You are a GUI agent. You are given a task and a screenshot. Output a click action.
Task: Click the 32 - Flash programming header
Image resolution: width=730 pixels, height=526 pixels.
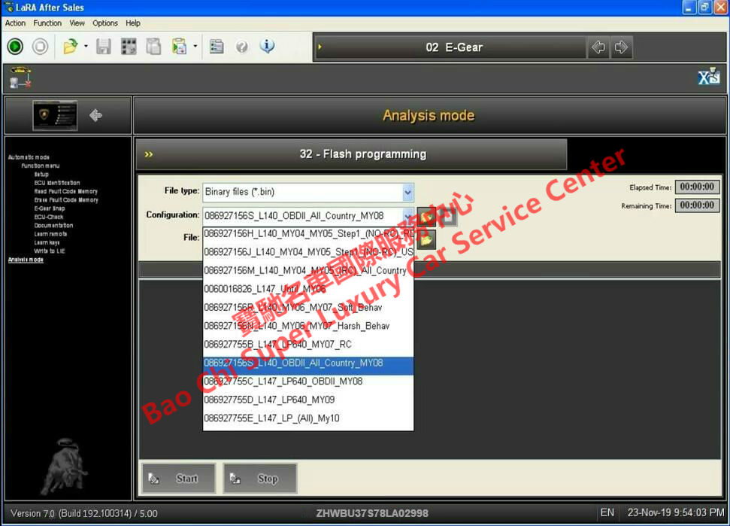pyautogui.click(x=352, y=154)
